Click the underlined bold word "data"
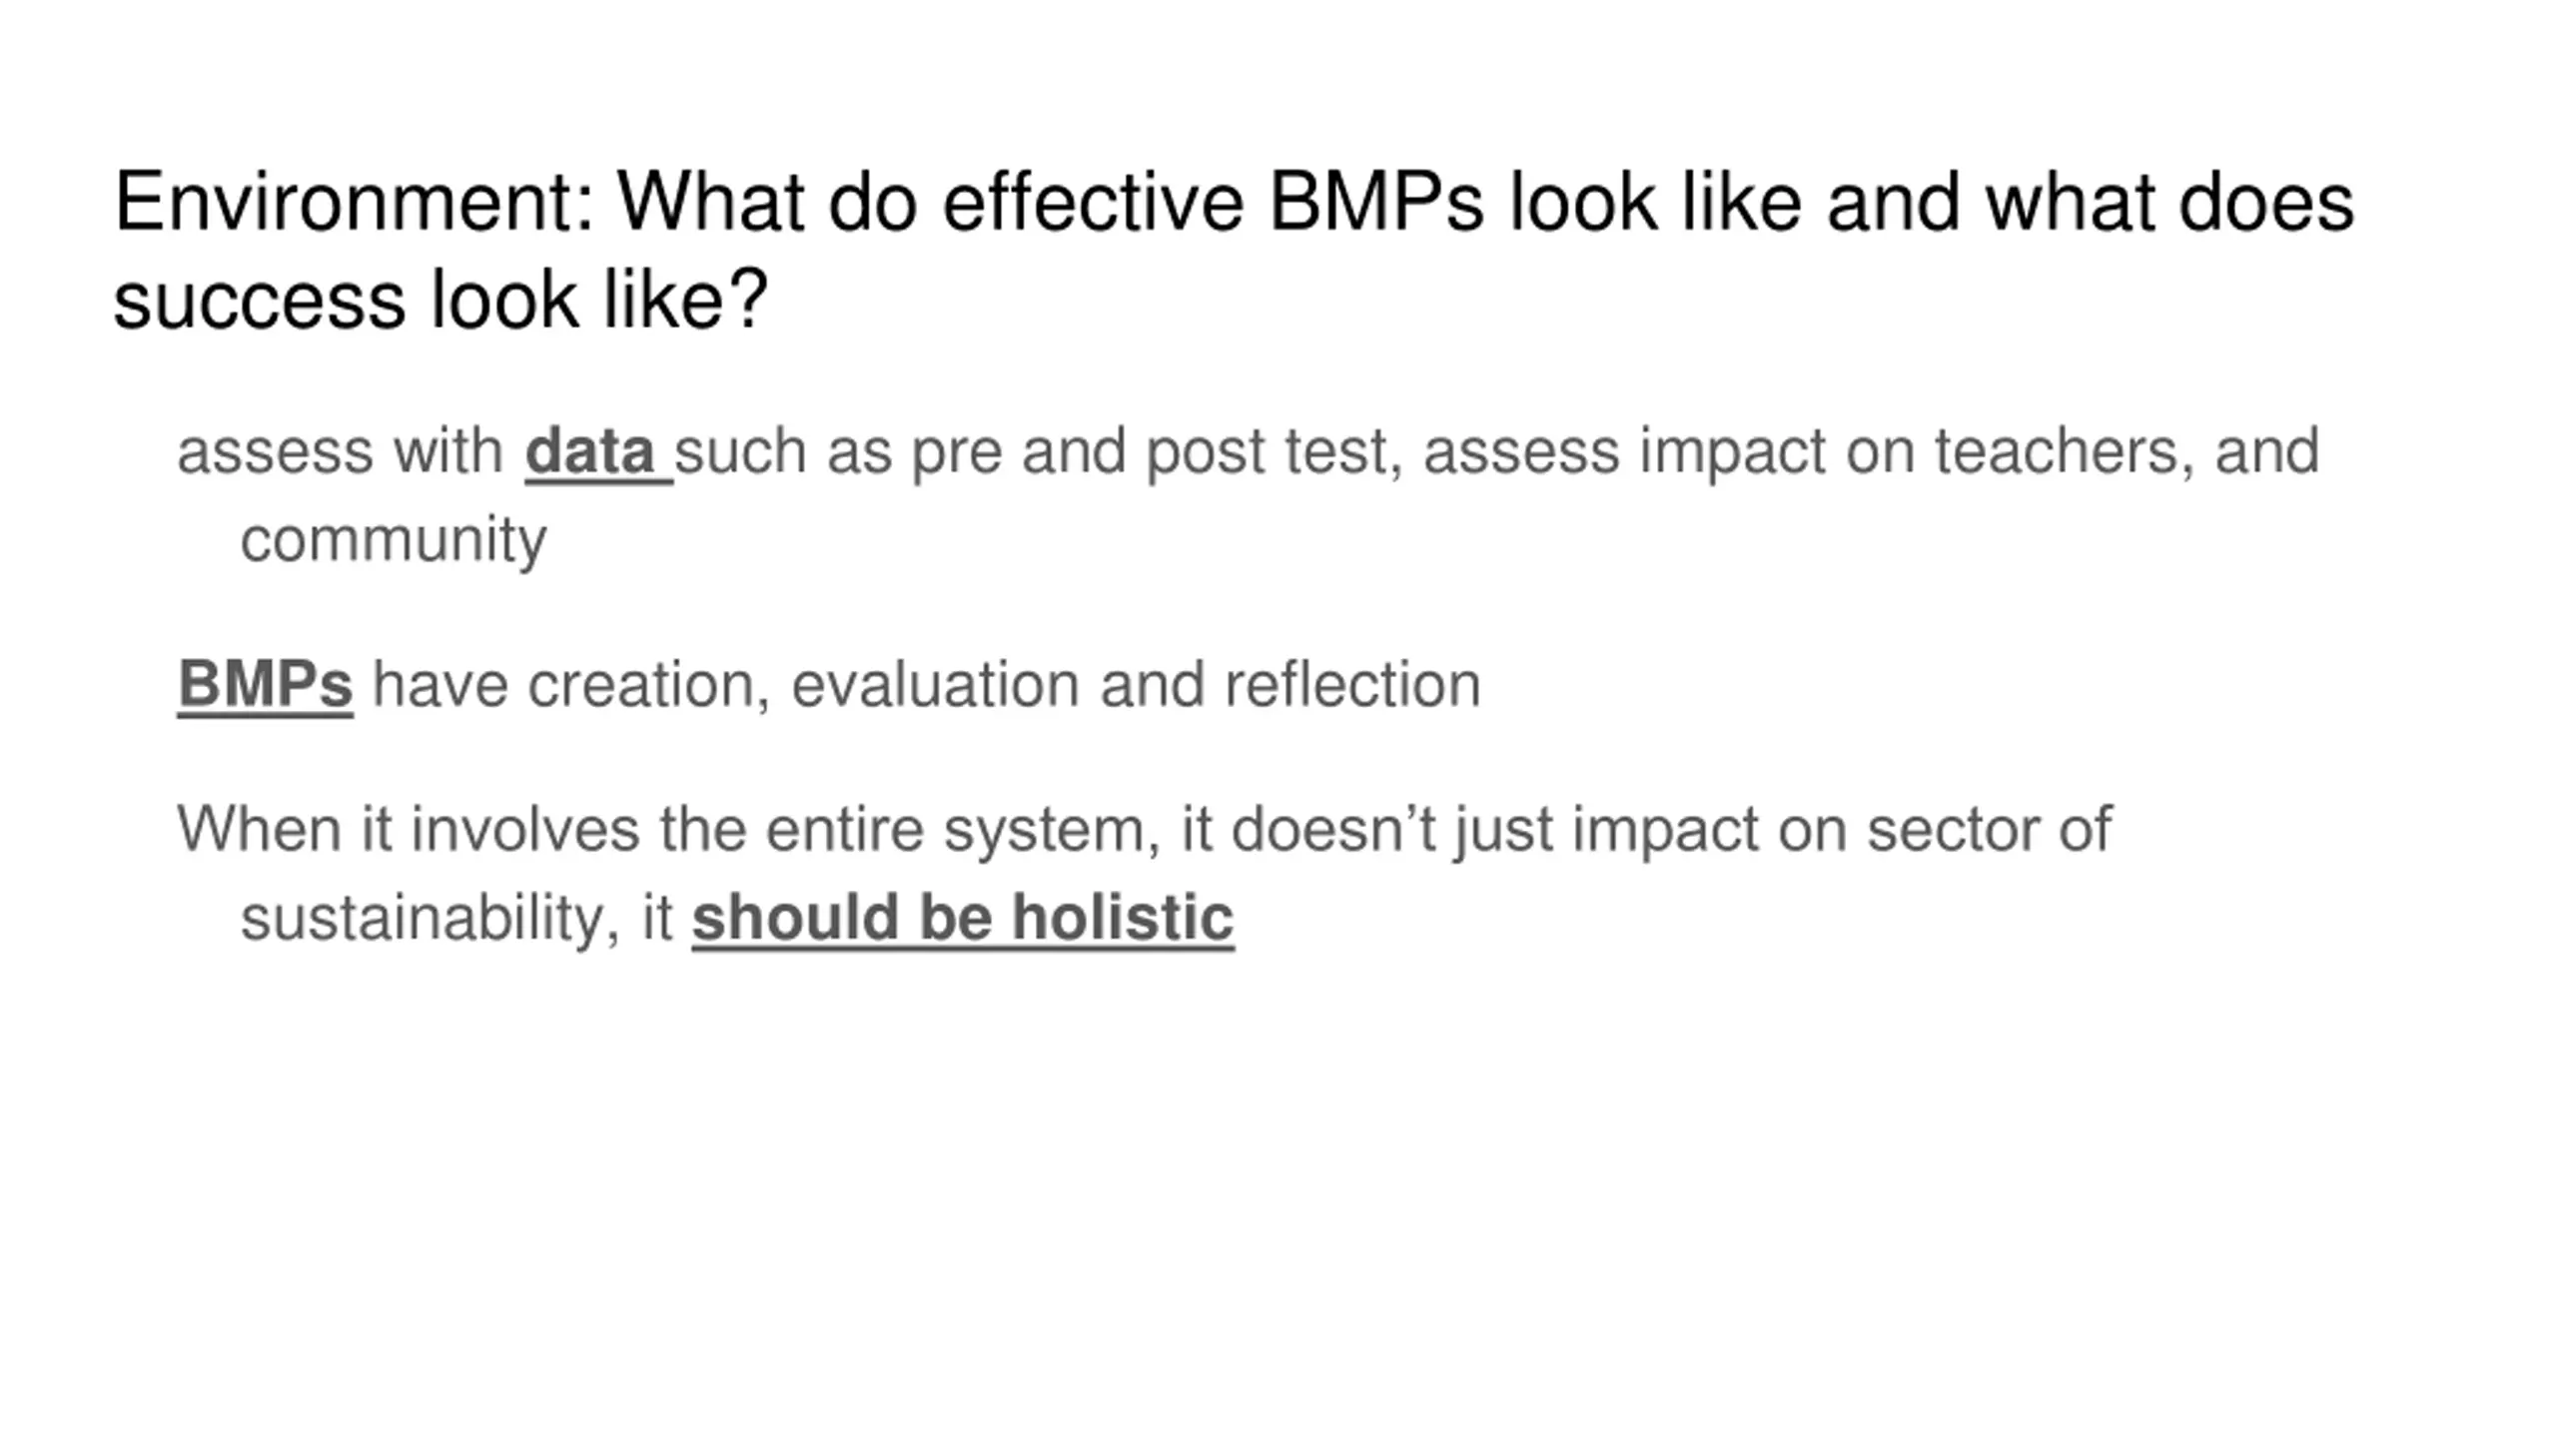The width and height of the screenshot is (2557, 1438). coord(588,451)
